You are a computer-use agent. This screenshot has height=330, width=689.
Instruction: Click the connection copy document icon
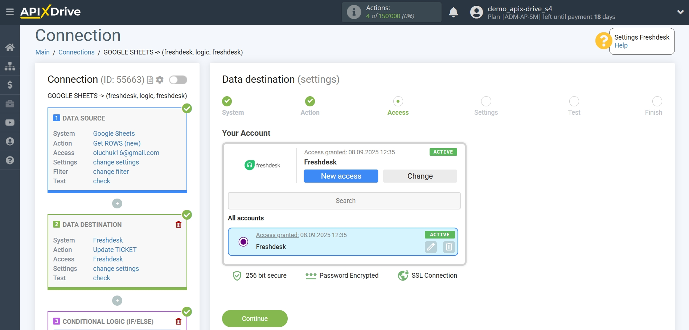point(150,80)
